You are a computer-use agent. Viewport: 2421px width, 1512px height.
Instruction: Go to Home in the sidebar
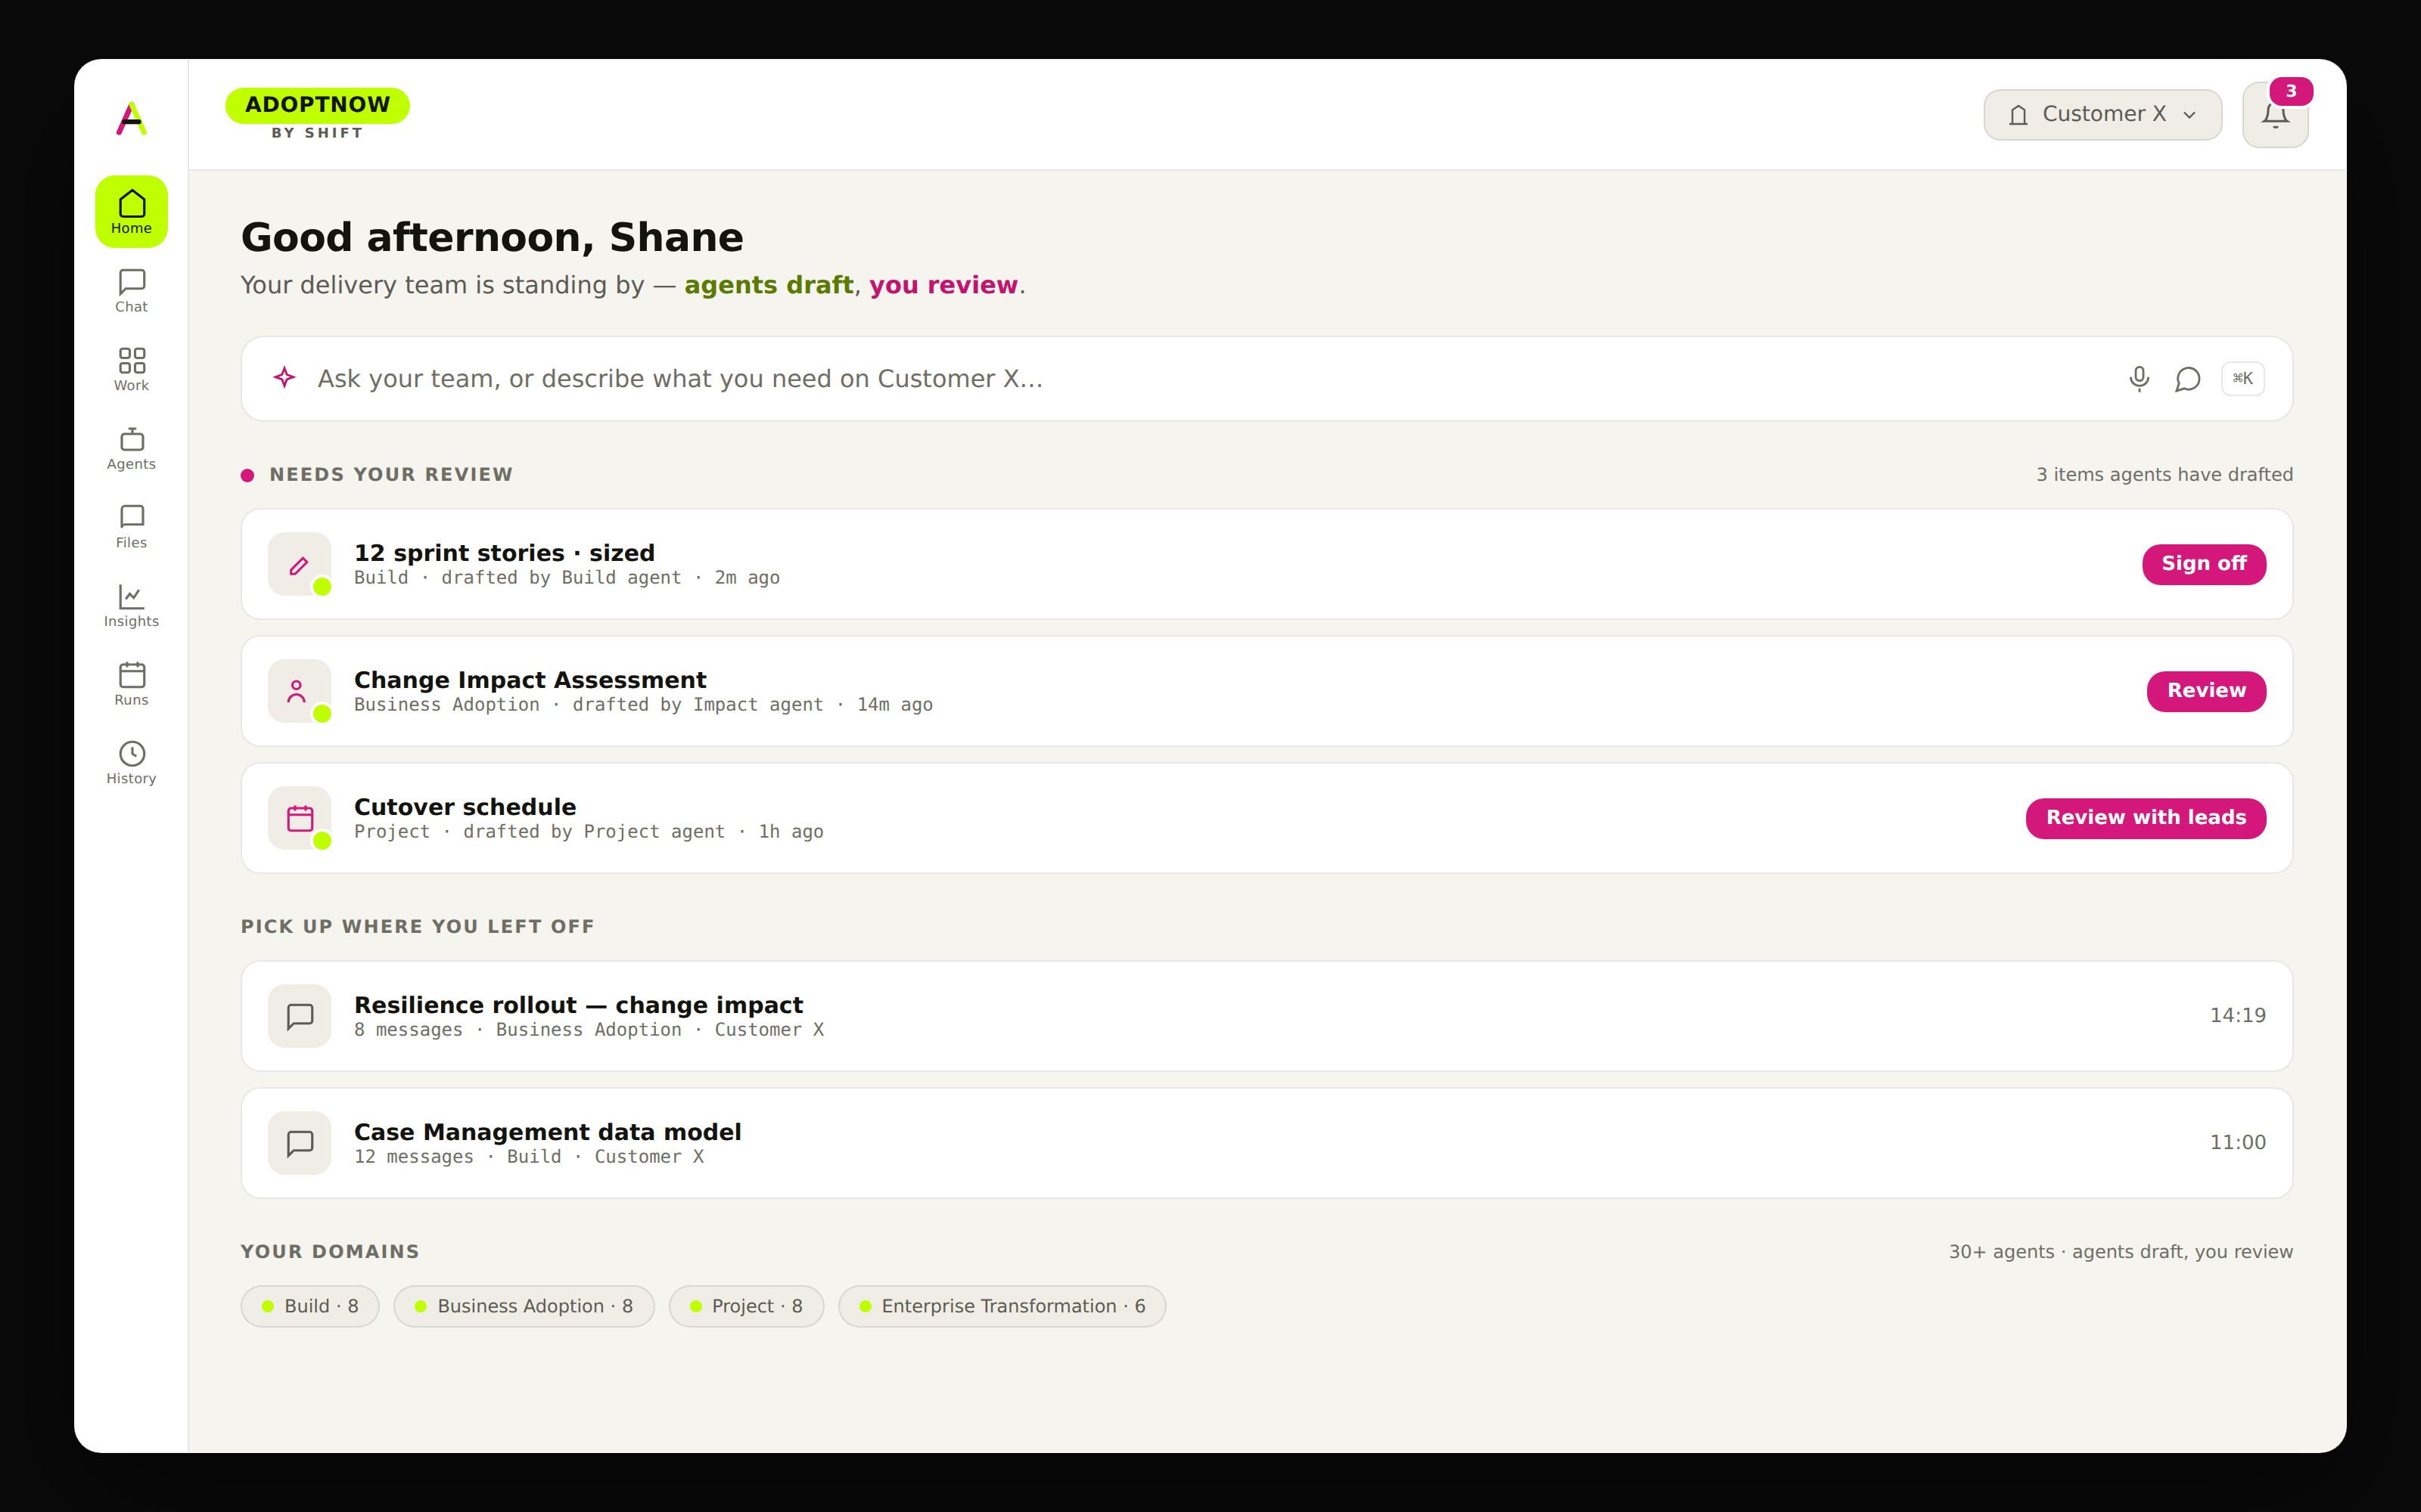tap(131, 212)
